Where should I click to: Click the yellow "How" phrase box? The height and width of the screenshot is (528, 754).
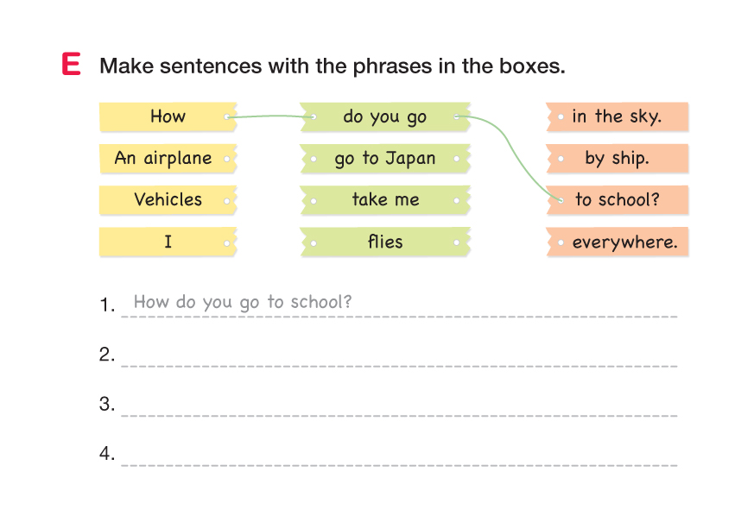coord(168,116)
